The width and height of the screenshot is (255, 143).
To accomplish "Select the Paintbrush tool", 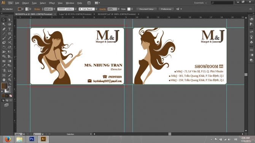I will point(4,38).
